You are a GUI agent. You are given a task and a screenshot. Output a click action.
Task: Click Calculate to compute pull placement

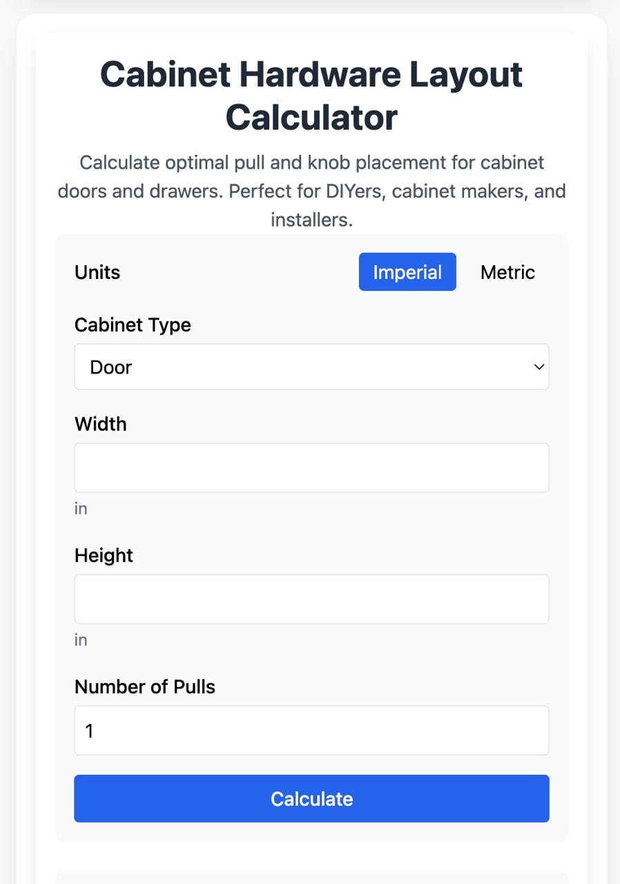(x=311, y=798)
